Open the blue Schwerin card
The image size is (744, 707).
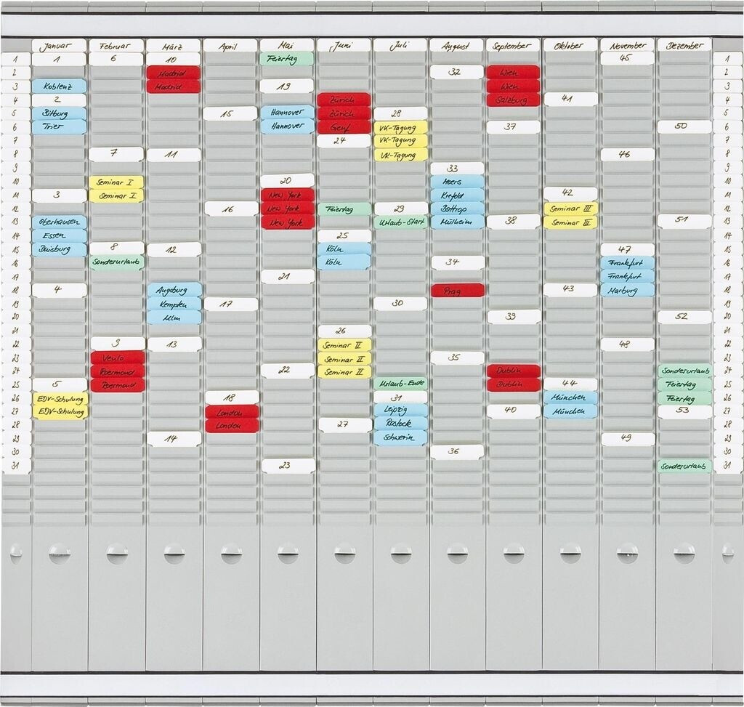[400, 437]
